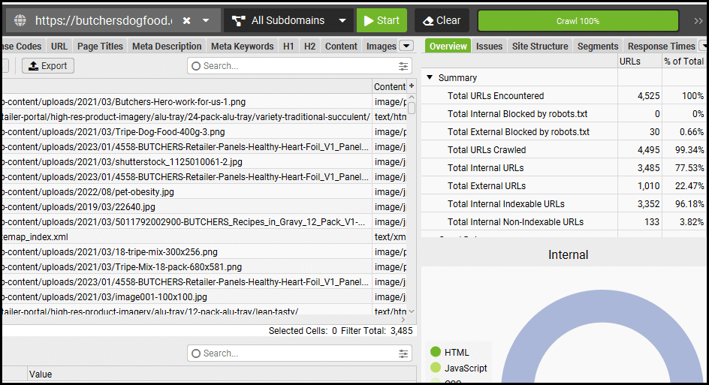709x385 pixels.
Task: Open the lower search filter options icon
Action: (403, 353)
